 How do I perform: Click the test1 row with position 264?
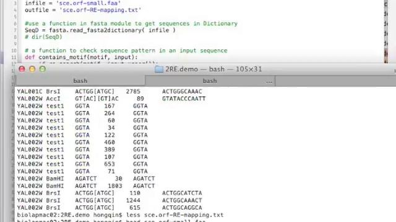[82, 113]
